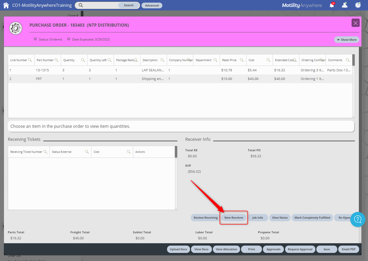Viewport: 368px width, 261px height.
Task: Click the purchase order gear icon
Action: point(16,28)
